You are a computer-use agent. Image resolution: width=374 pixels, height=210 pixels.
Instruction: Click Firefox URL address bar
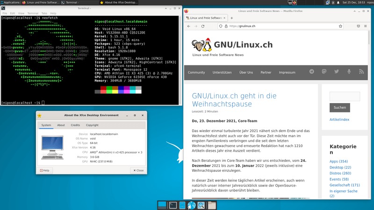[x=281, y=26]
